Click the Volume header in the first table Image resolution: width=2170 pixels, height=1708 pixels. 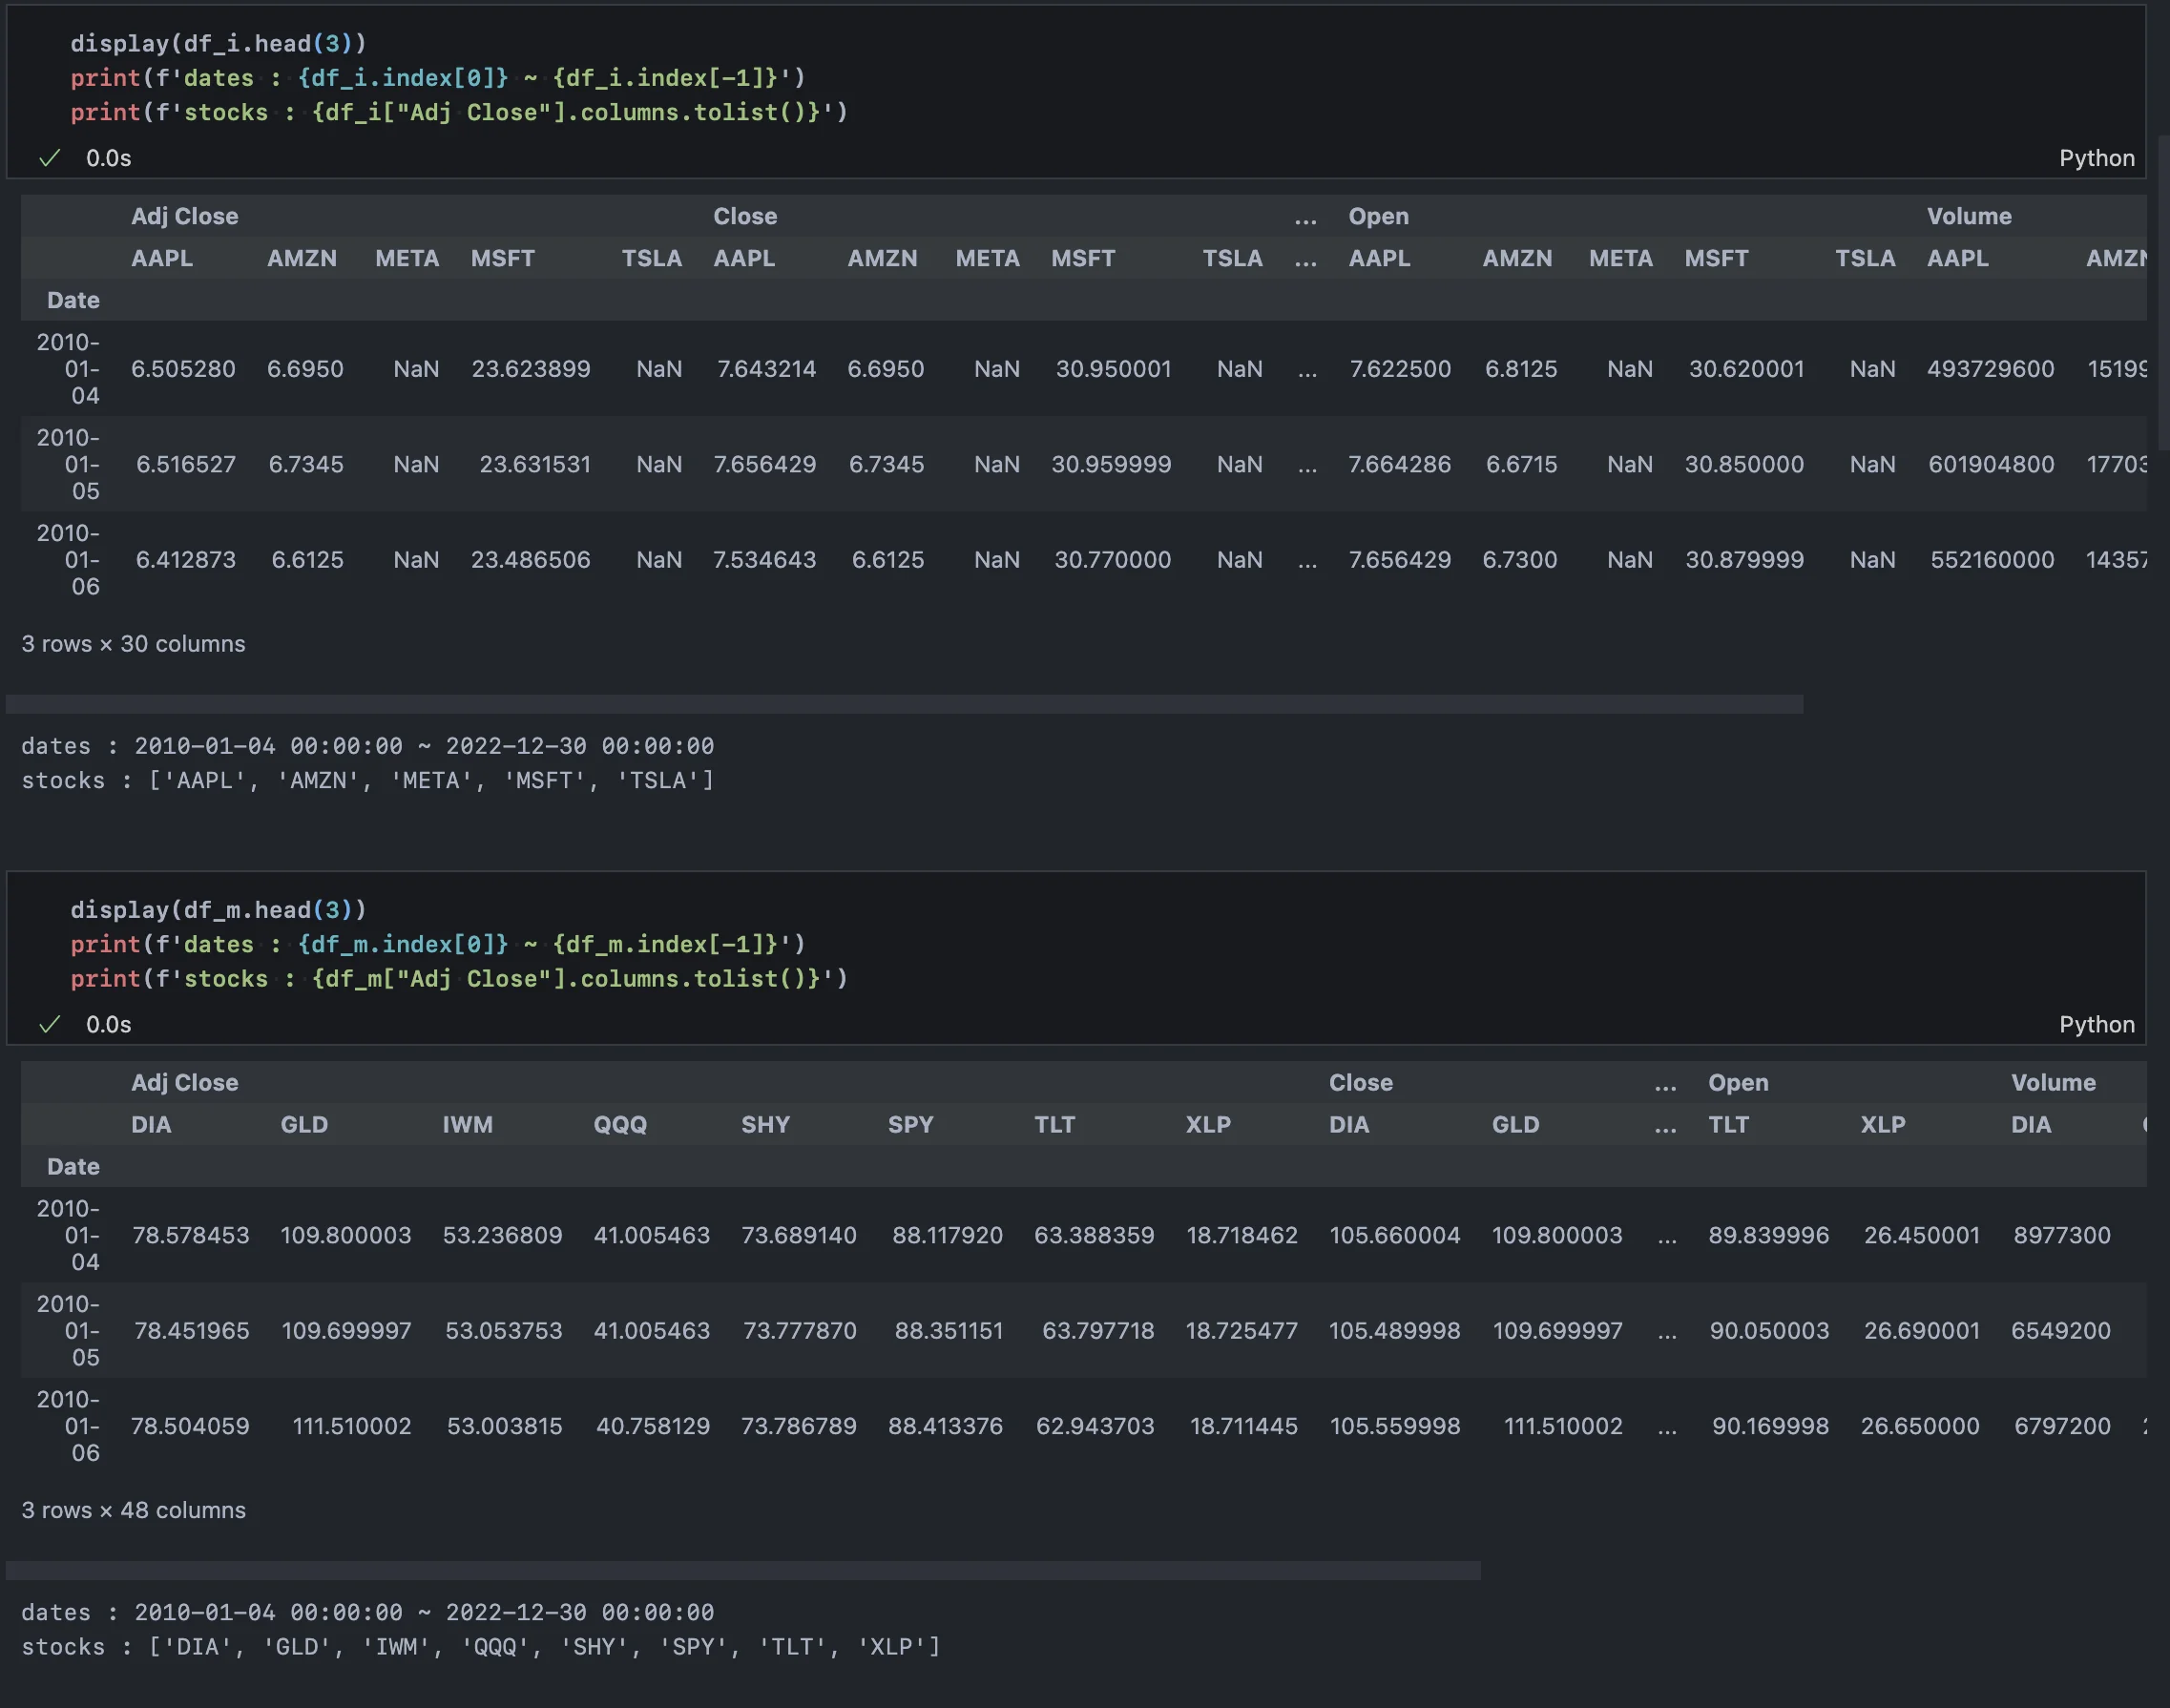click(x=1968, y=216)
